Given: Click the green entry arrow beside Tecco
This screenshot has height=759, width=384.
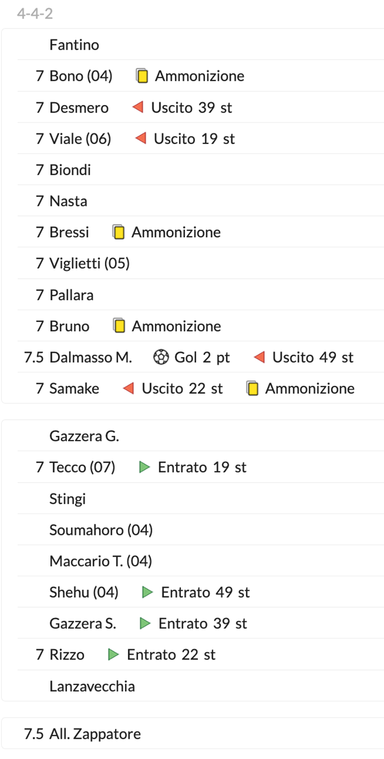Looking at the screenshot, I should [x=145, y=467].
